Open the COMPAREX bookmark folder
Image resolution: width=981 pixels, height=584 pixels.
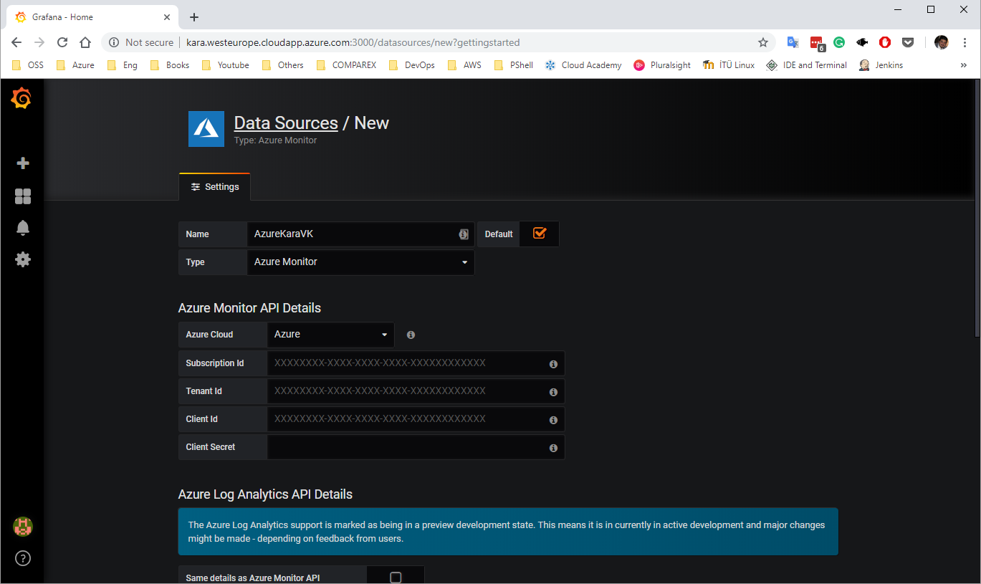coord(346,65)
